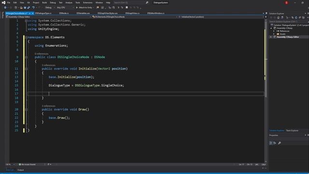Open the DS.Elements.DSSingleChoiceNode type dropdown

[135, 17]
